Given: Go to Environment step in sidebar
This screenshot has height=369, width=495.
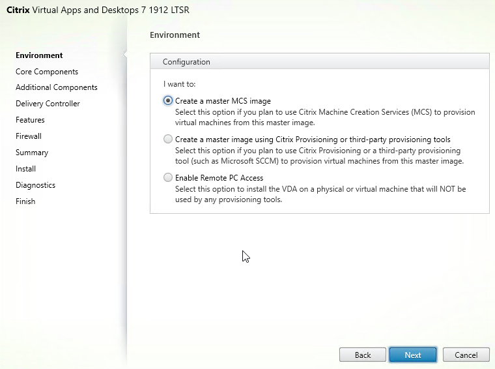Looking at the screenshot, I should pos(39,55).
